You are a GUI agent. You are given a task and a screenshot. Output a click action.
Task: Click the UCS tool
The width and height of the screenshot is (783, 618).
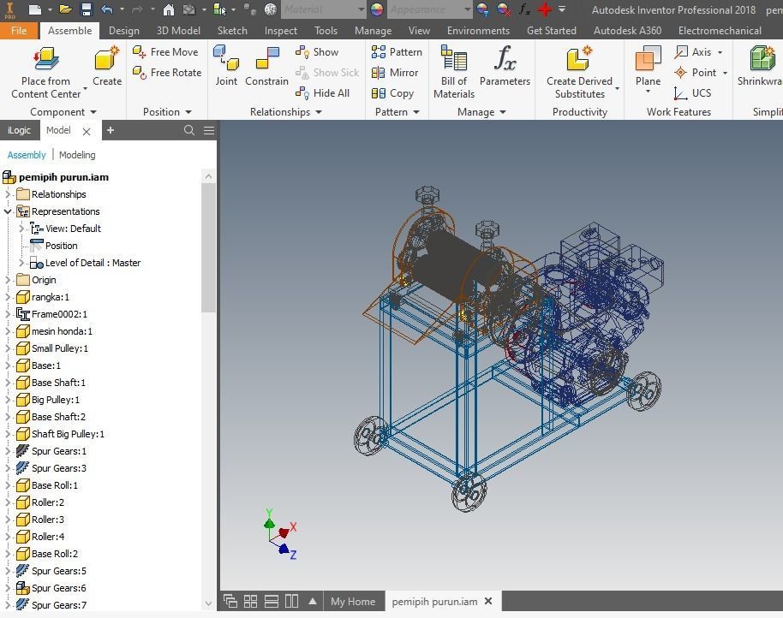point(692,92)
